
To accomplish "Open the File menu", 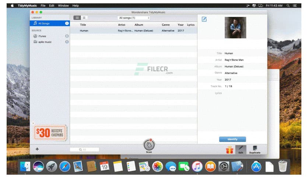I will [43, 6].
